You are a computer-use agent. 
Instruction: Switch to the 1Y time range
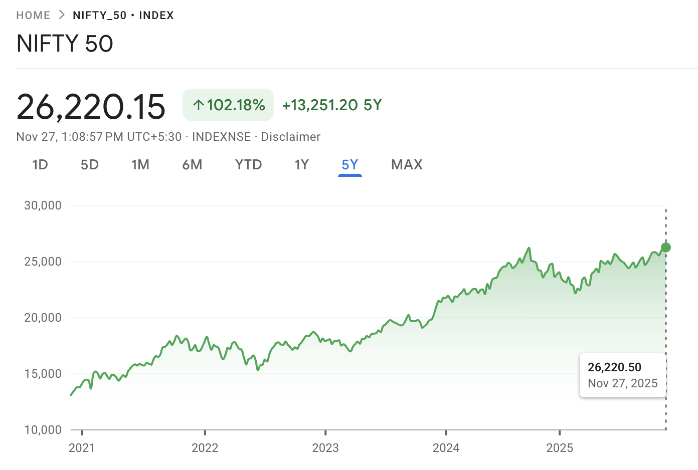301,164
